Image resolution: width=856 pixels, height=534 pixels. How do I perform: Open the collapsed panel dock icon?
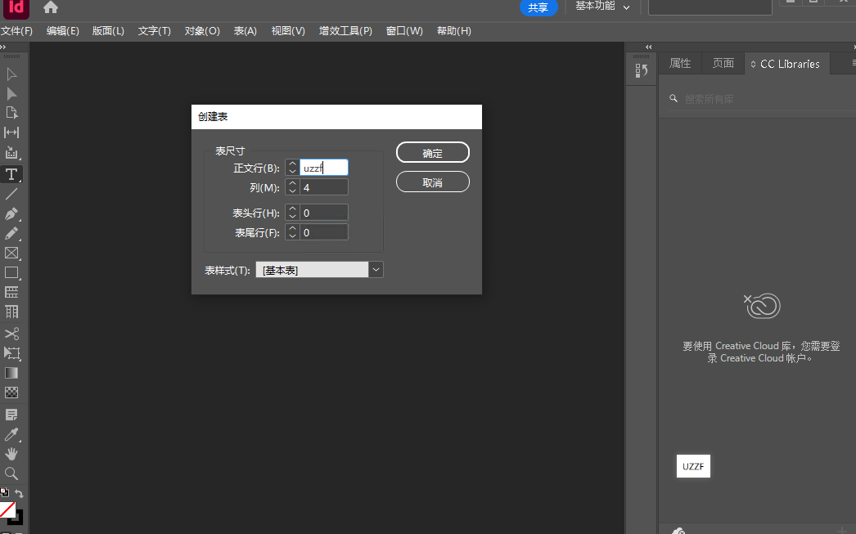[642, 70]
